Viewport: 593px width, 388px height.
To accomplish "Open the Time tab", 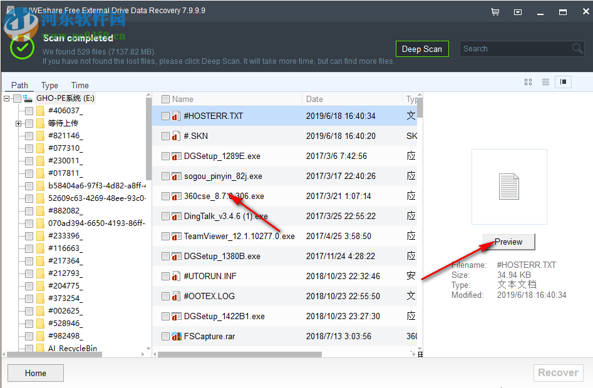I will [x=80, y=85].
